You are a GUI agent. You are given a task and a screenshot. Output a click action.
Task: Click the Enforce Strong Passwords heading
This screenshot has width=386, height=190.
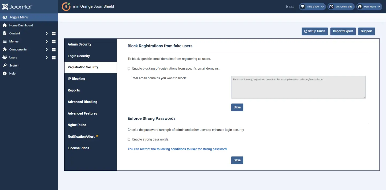[x=151, y=118]
